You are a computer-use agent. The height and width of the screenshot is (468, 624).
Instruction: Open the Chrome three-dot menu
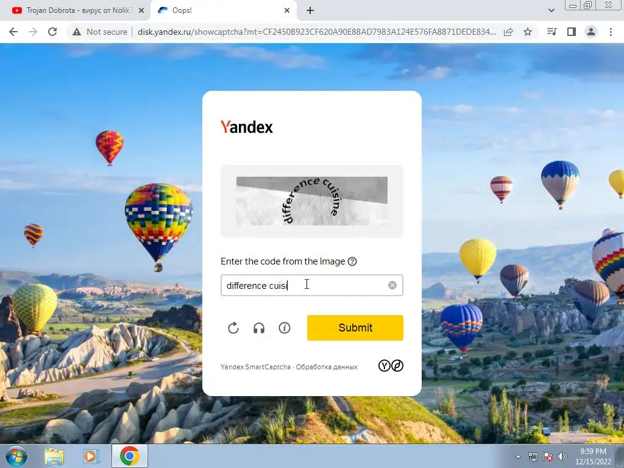click(x=611, y=32)
